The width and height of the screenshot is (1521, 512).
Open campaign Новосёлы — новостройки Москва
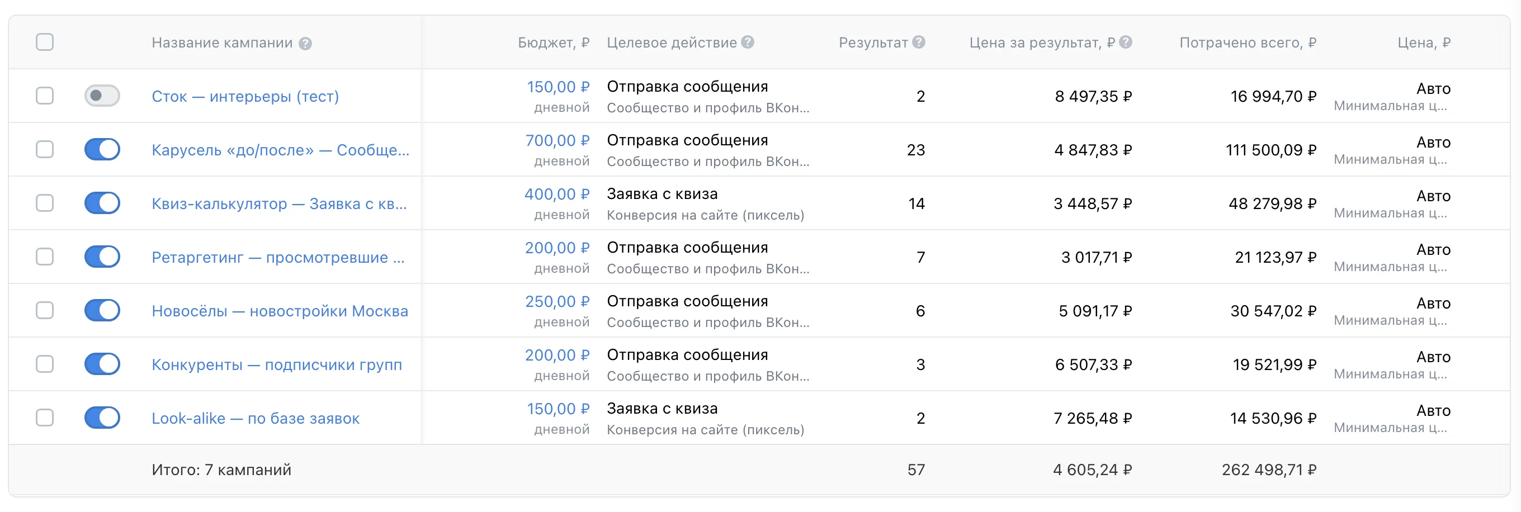click(280, 311)
